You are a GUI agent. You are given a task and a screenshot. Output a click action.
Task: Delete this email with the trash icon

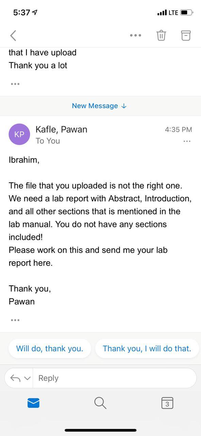[x=161, y=35]
